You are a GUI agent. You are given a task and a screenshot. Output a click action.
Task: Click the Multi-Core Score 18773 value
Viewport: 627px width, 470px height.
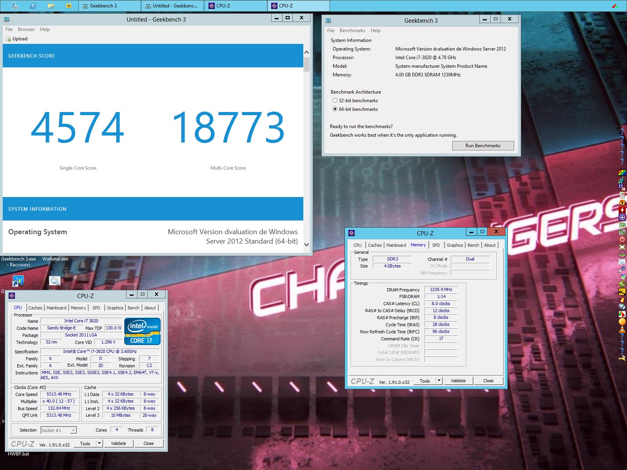(x=228, y=127)
